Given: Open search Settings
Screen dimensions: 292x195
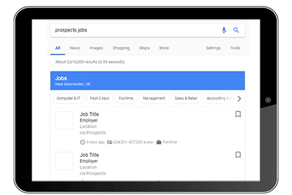Looking at the screenshot, I should 213,48.
